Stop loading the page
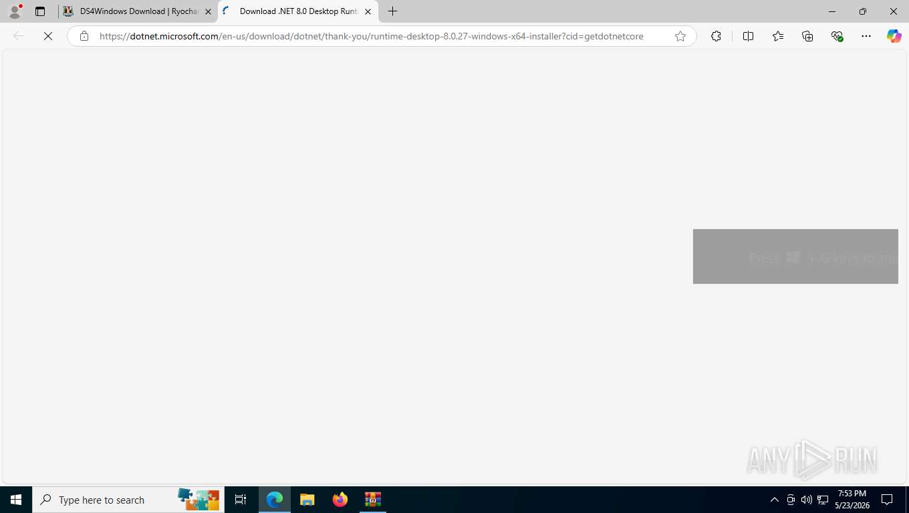Screen dimensions: 909x513 click(48, 36)
